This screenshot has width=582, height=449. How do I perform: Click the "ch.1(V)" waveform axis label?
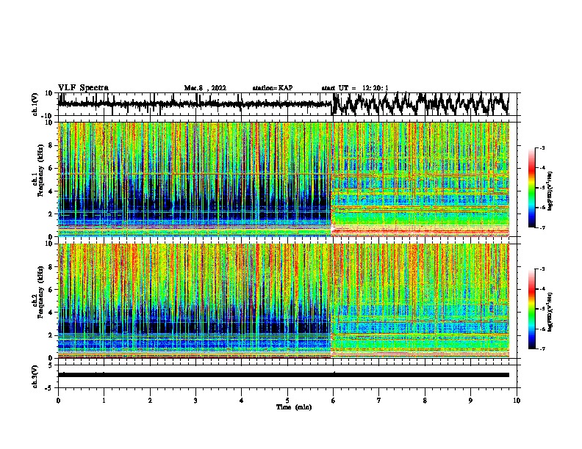pos(35,104)
